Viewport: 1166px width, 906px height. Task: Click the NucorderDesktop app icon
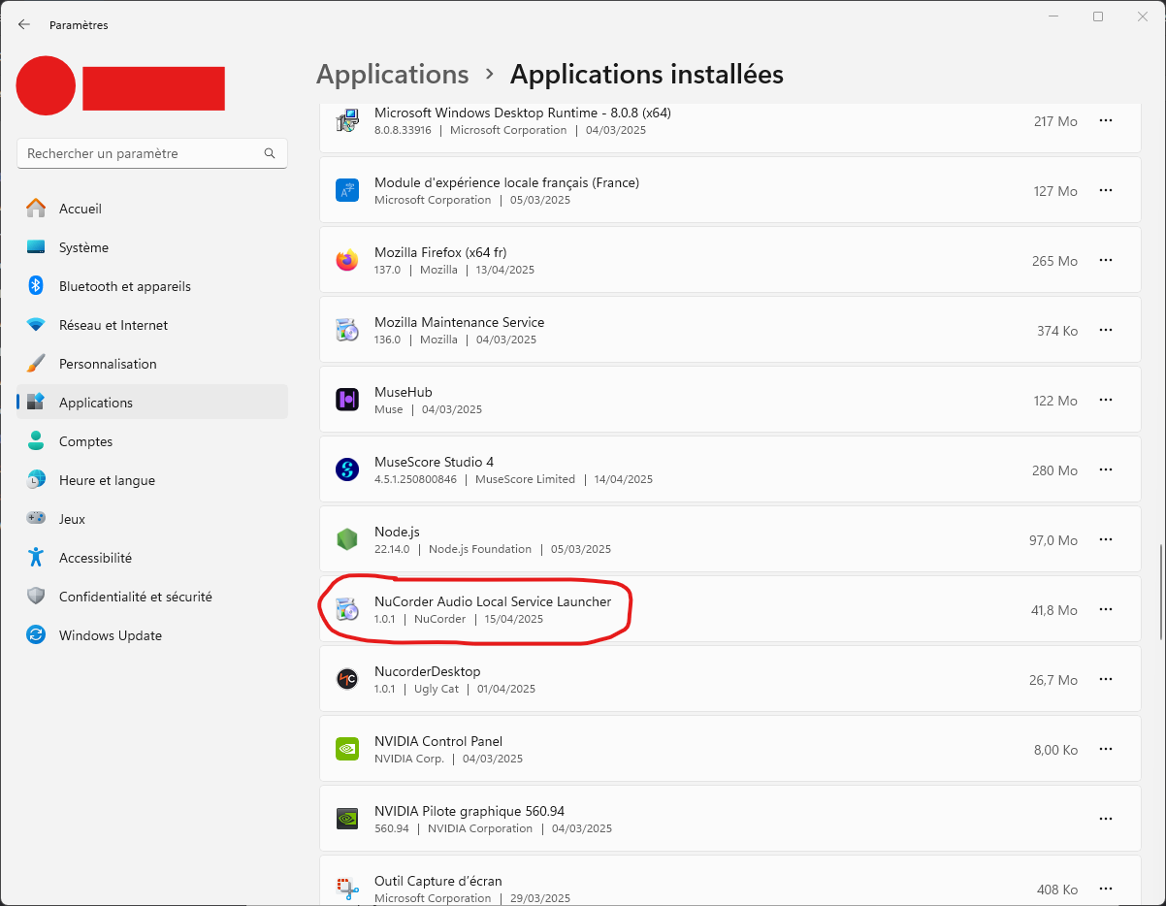click(x=347, y=679)
